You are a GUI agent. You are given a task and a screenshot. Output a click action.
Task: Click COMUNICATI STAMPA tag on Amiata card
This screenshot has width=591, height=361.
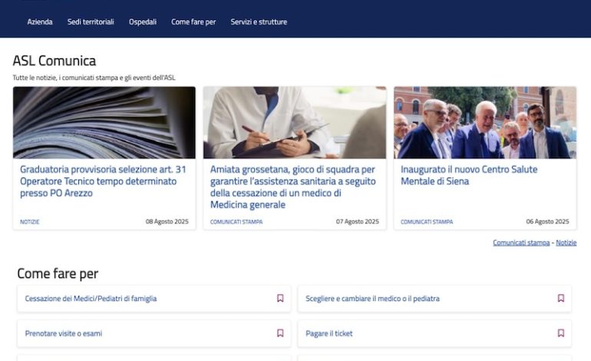tap(236, 222)
